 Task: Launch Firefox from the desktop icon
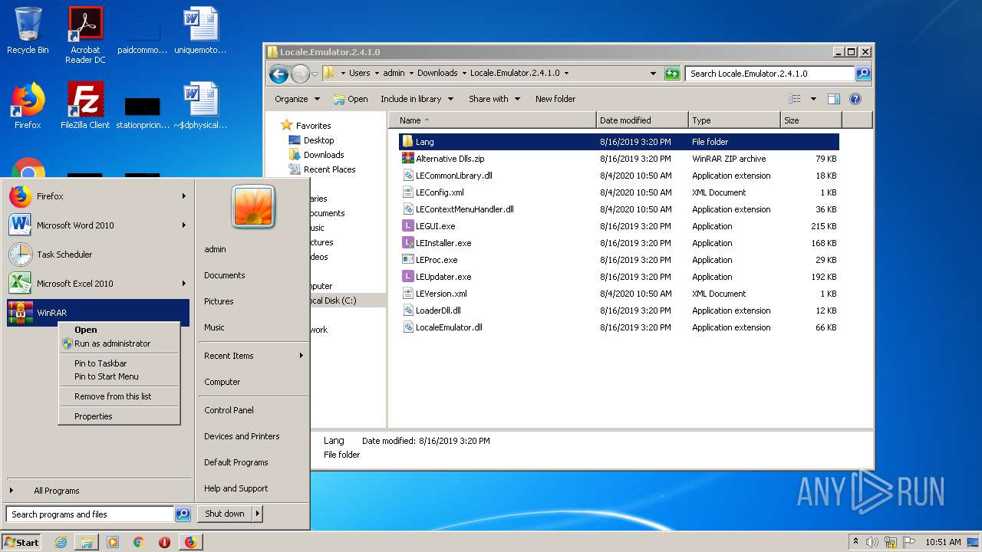pos(28,106)
